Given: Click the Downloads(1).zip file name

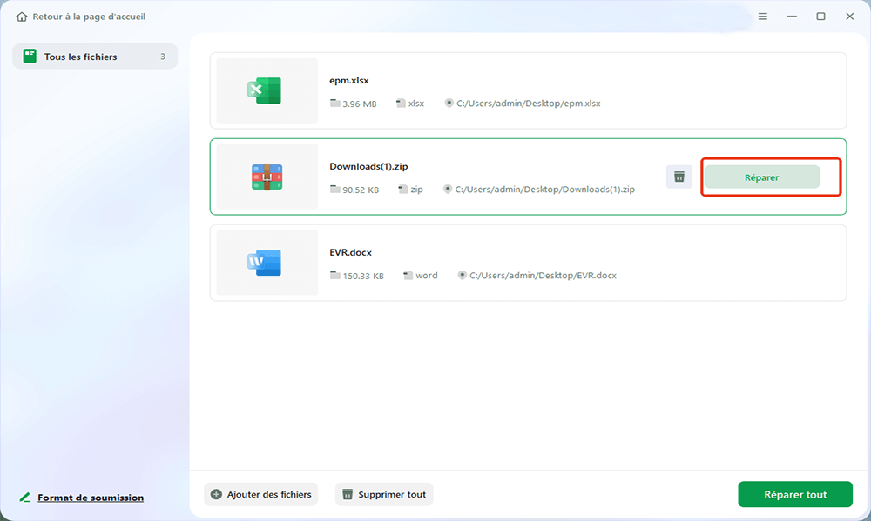Looking at the screenshot, I should coord(368,166).
